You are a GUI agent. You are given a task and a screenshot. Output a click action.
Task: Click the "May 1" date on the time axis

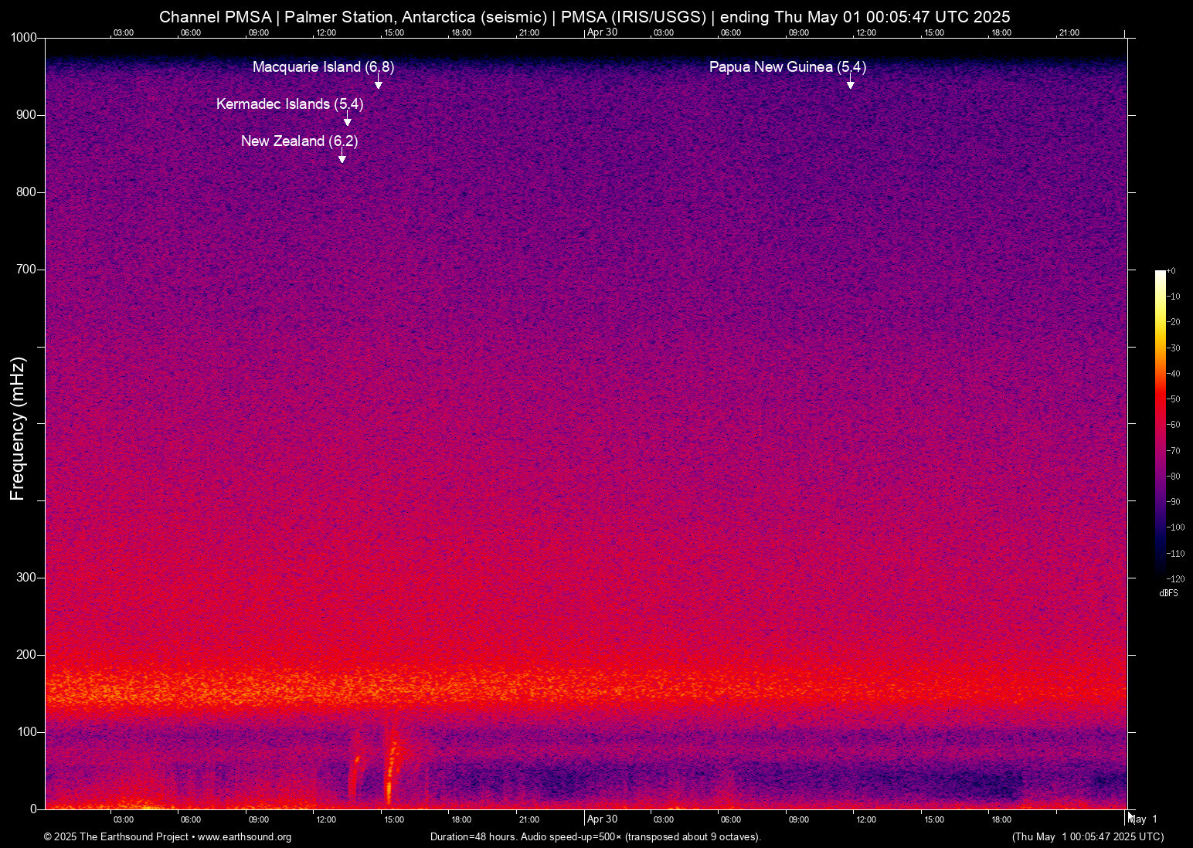(x=1144, y=819)
